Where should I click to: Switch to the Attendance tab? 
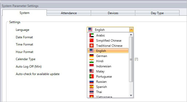pos(69,13)
